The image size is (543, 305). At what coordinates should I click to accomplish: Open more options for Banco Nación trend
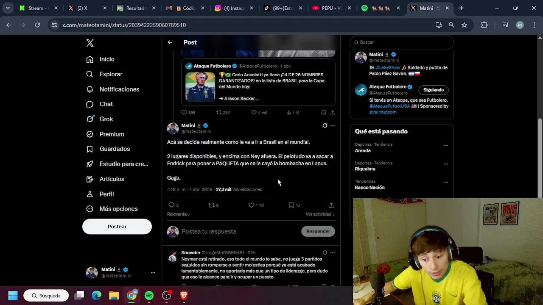pyautogui.click(x=446, y=182)
